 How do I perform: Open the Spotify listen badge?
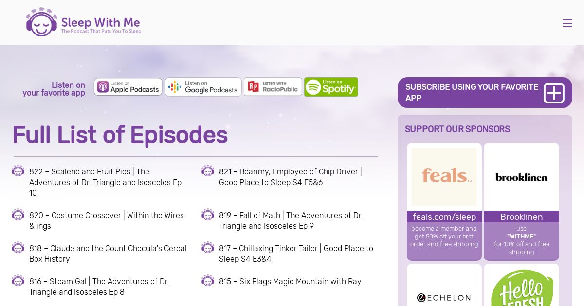(331, 87)
